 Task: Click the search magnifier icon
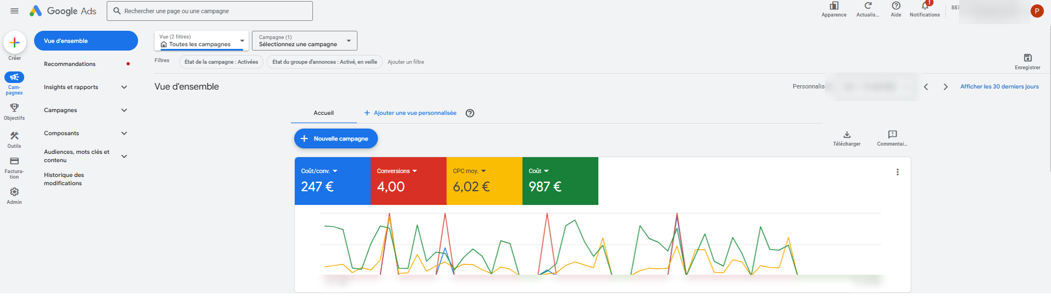pos(117,11)
